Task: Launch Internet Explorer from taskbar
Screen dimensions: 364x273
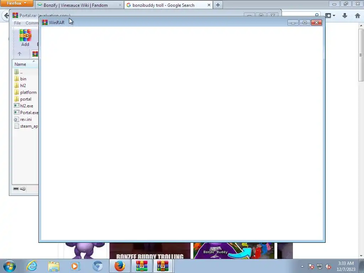Action: (x=32, y=266)
